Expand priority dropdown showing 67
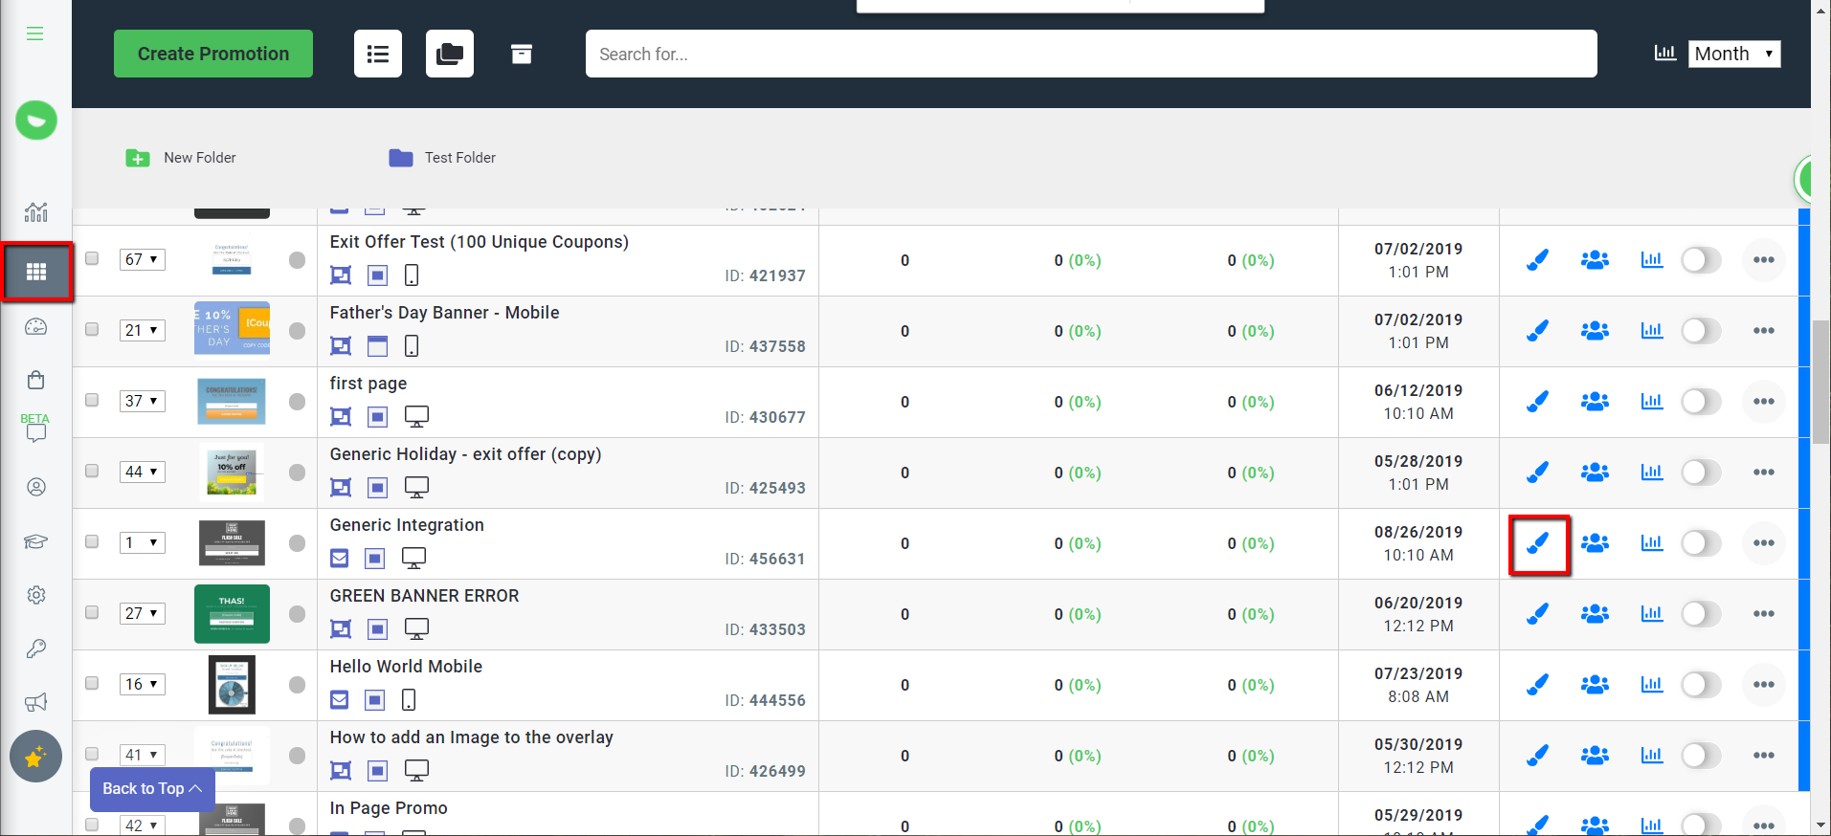This screenshot has width=1831, height=836. [143, 260]
